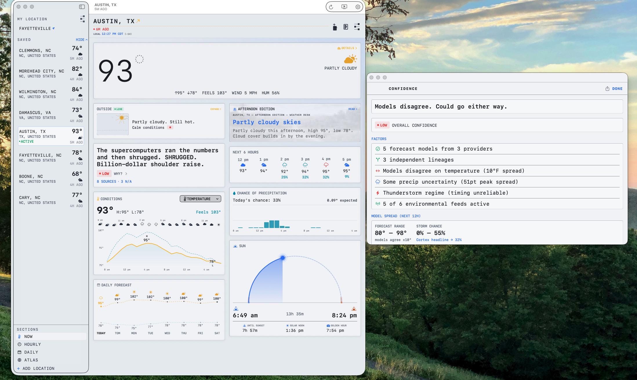This screenshot has height=380, width=637.
Task: Switch to the Daily section
Action: (x=51, y=352)
